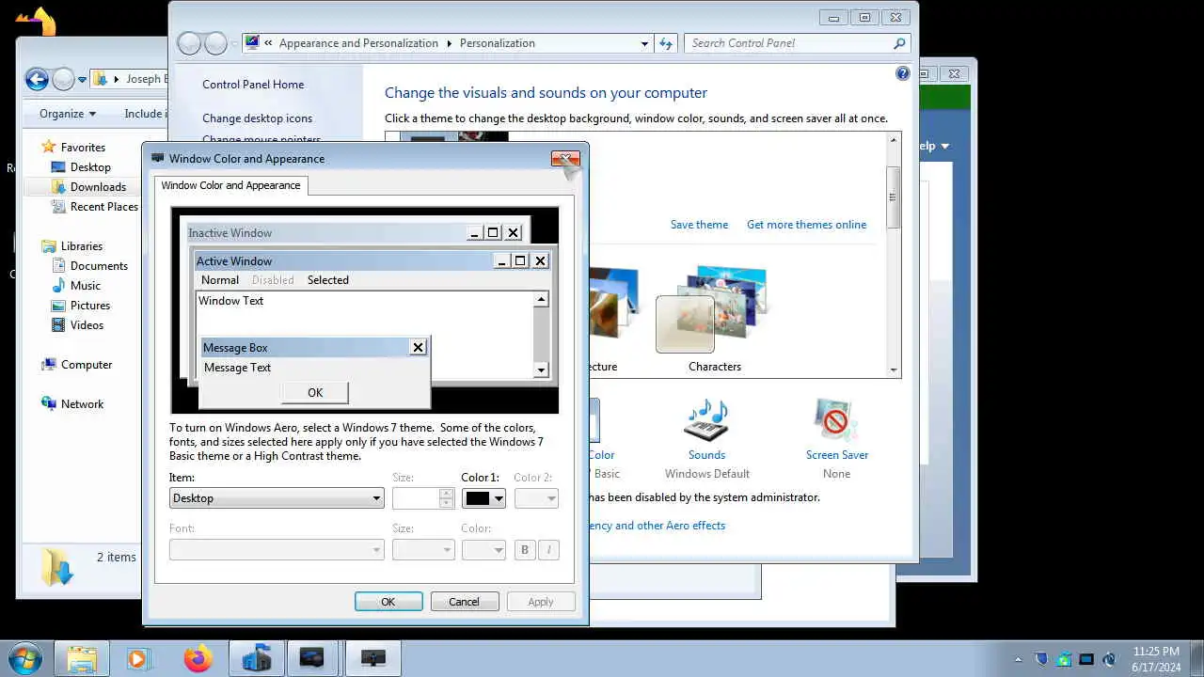This screenshot has height=677, width=1204.
Task: Show hidden tray icons arrow
Action: (x=1018, y=660)
